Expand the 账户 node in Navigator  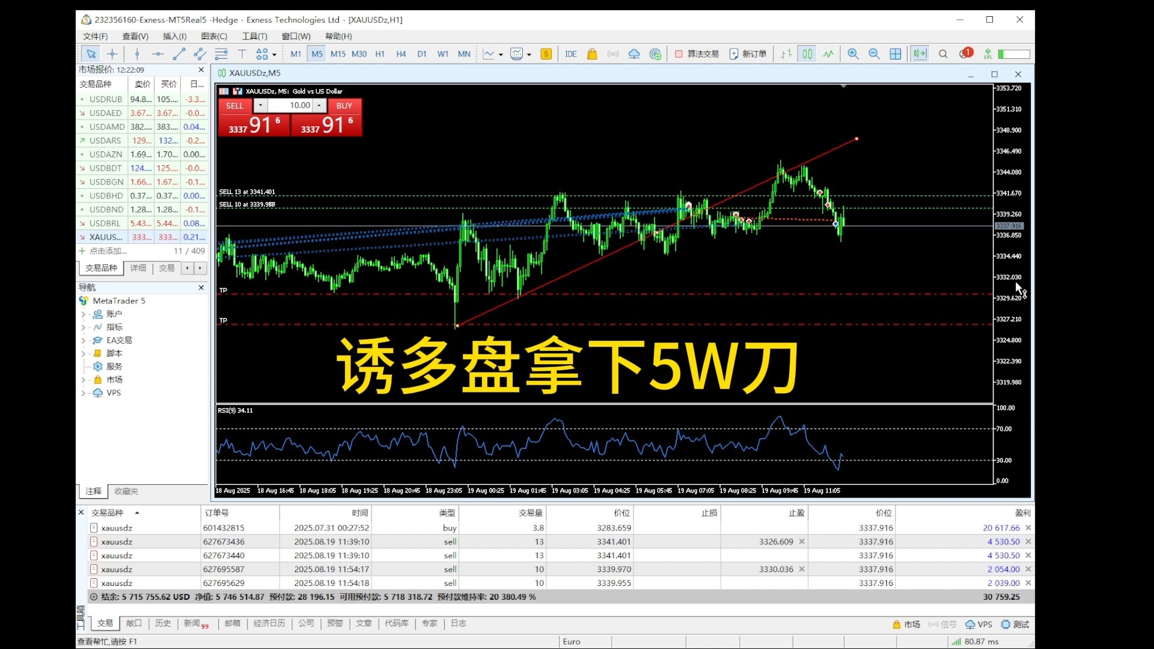pos(83,314)
